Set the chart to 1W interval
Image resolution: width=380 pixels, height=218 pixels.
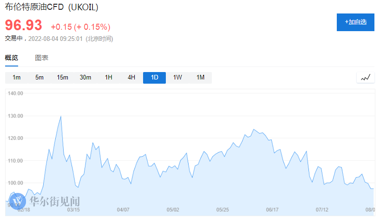pos(177,78)
